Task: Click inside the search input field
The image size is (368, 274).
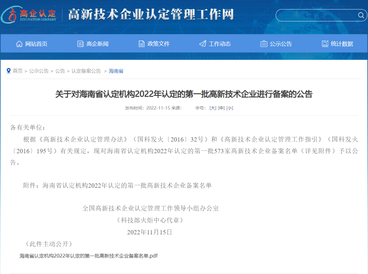Action: tap(315, 15)
